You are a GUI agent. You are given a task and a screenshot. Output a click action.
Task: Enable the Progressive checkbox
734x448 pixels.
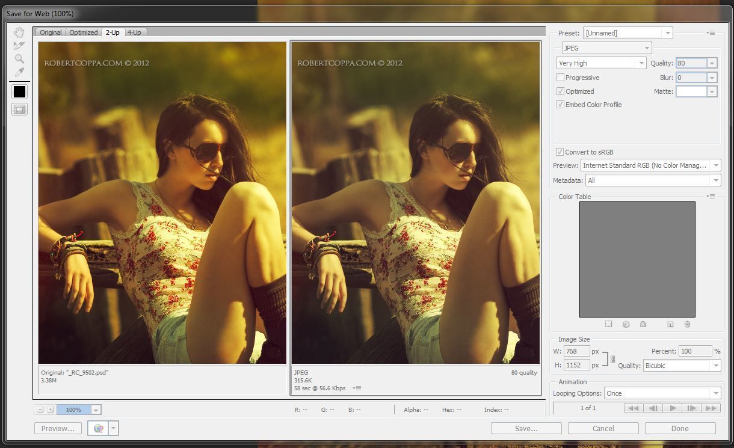click(561, 78)
